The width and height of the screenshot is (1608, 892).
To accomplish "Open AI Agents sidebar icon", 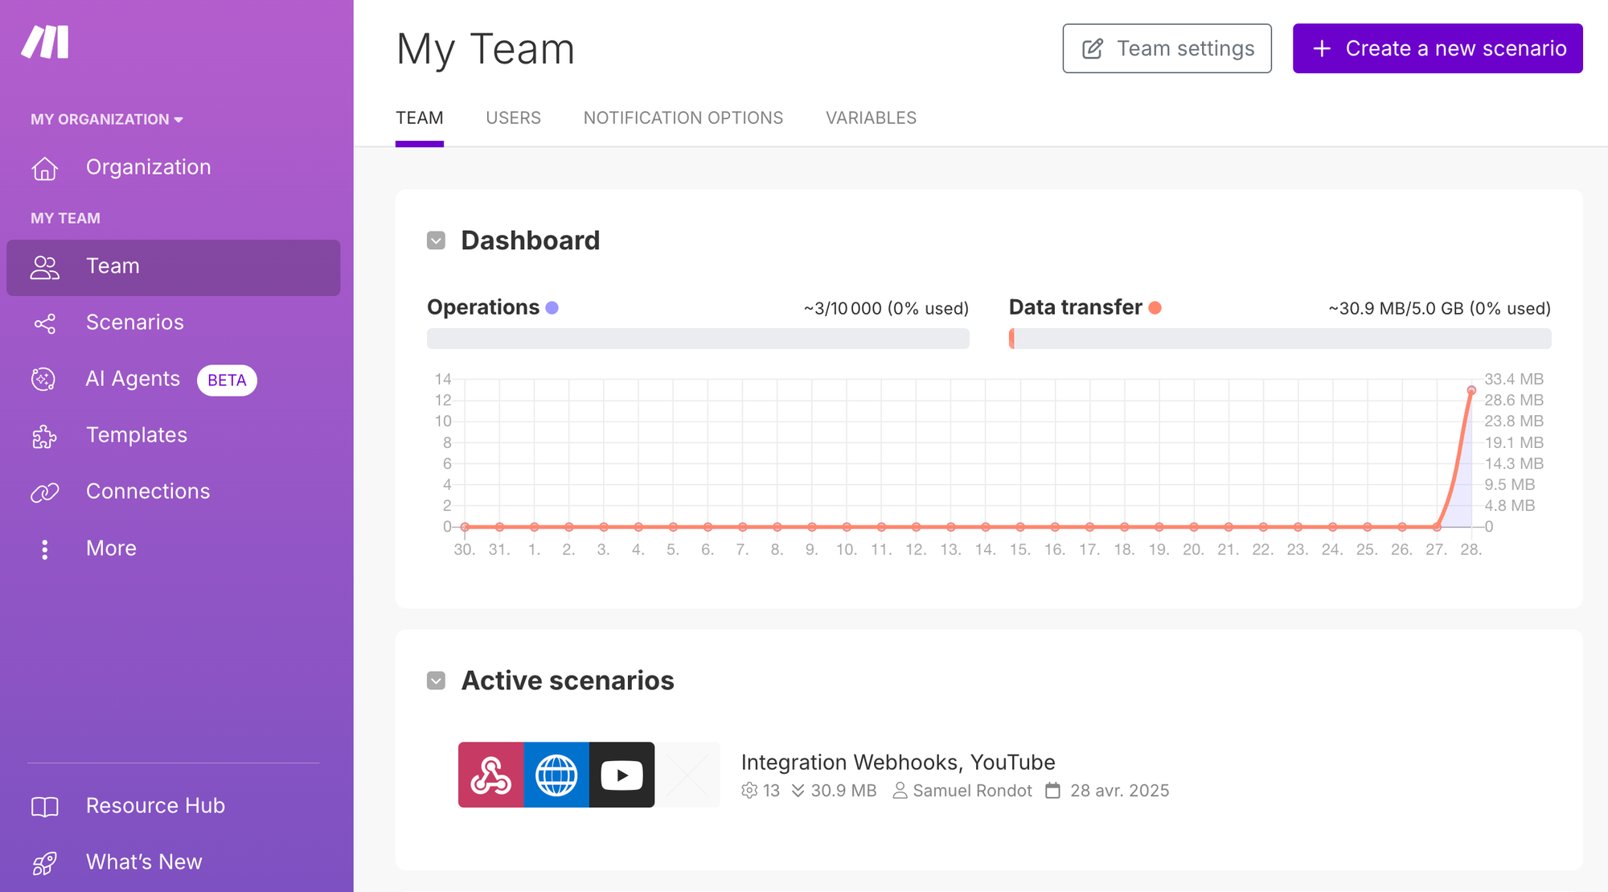I will point(43,379).
